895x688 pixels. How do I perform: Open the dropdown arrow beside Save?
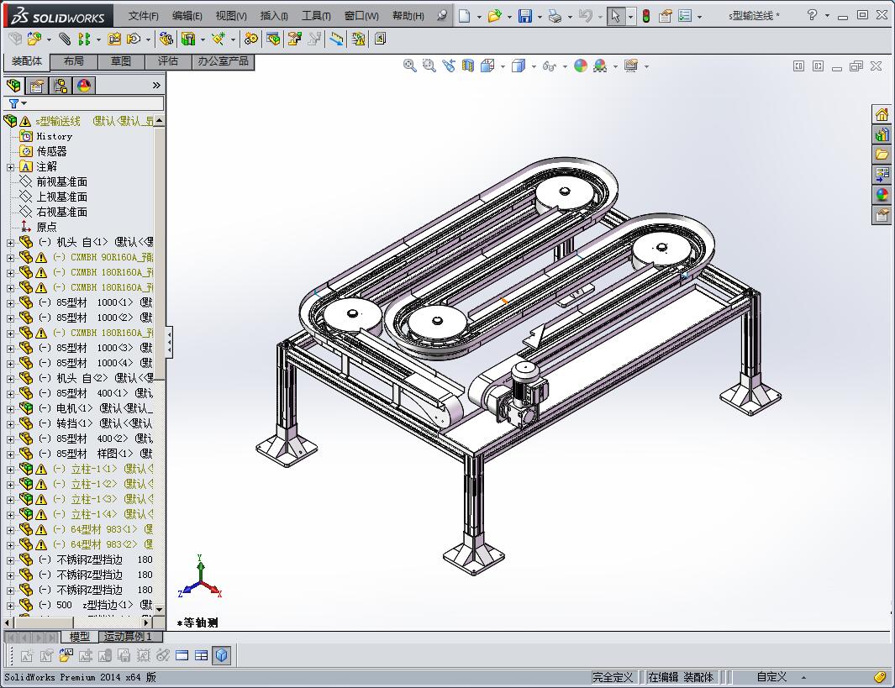[540, 17]
